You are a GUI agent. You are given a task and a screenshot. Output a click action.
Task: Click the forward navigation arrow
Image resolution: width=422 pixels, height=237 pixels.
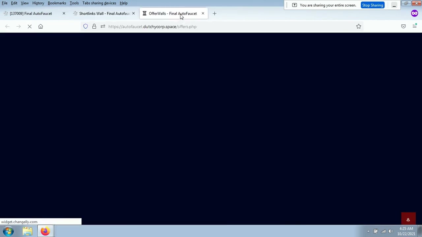tap(18, 26)
